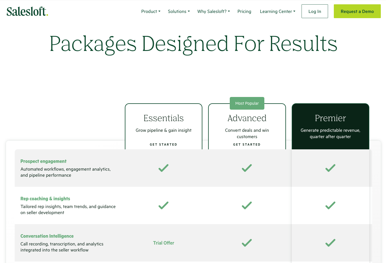386x263 pixels.
Task: Click 'Call recording, transcription, and analytics' description
Action: pyautogui.click(x=62, y=247)
